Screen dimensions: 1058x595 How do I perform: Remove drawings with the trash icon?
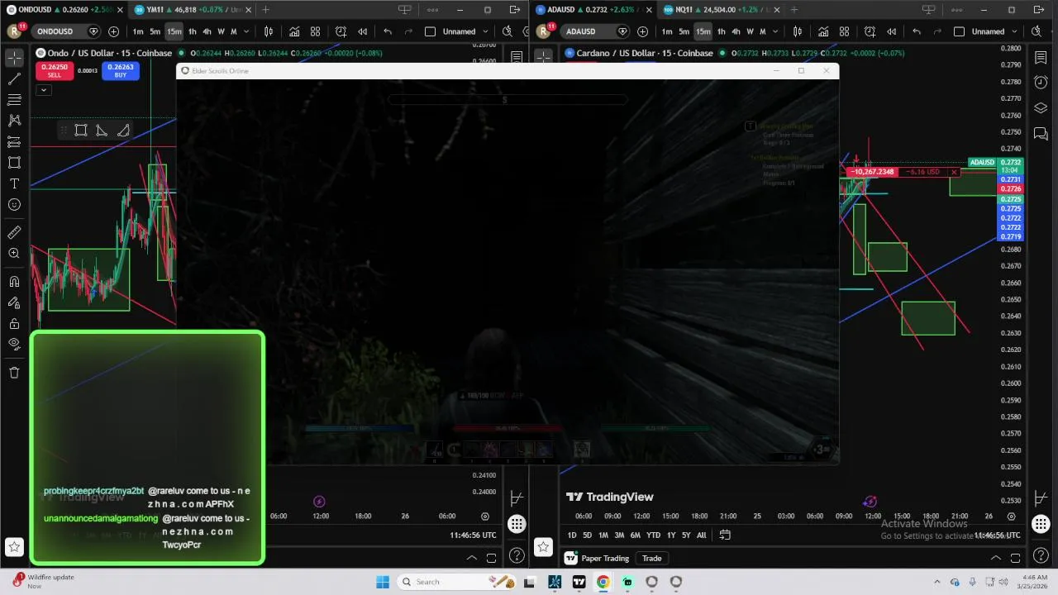14,373
